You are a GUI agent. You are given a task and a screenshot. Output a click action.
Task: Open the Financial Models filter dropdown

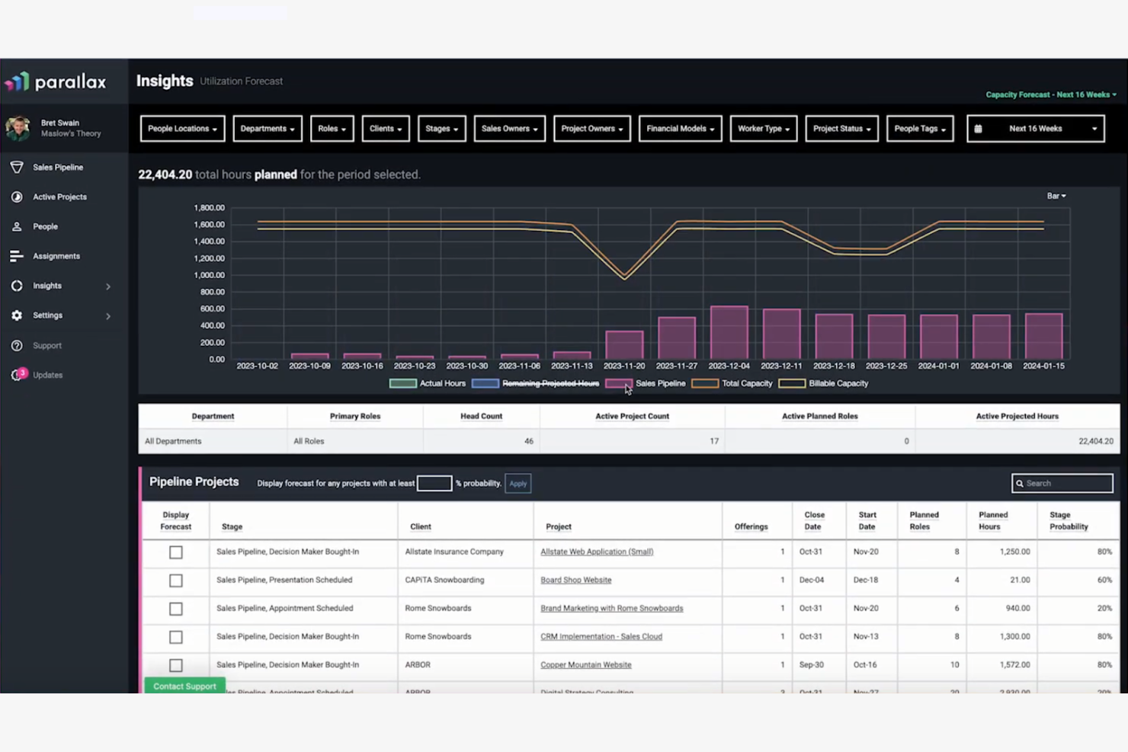point(680,129)
